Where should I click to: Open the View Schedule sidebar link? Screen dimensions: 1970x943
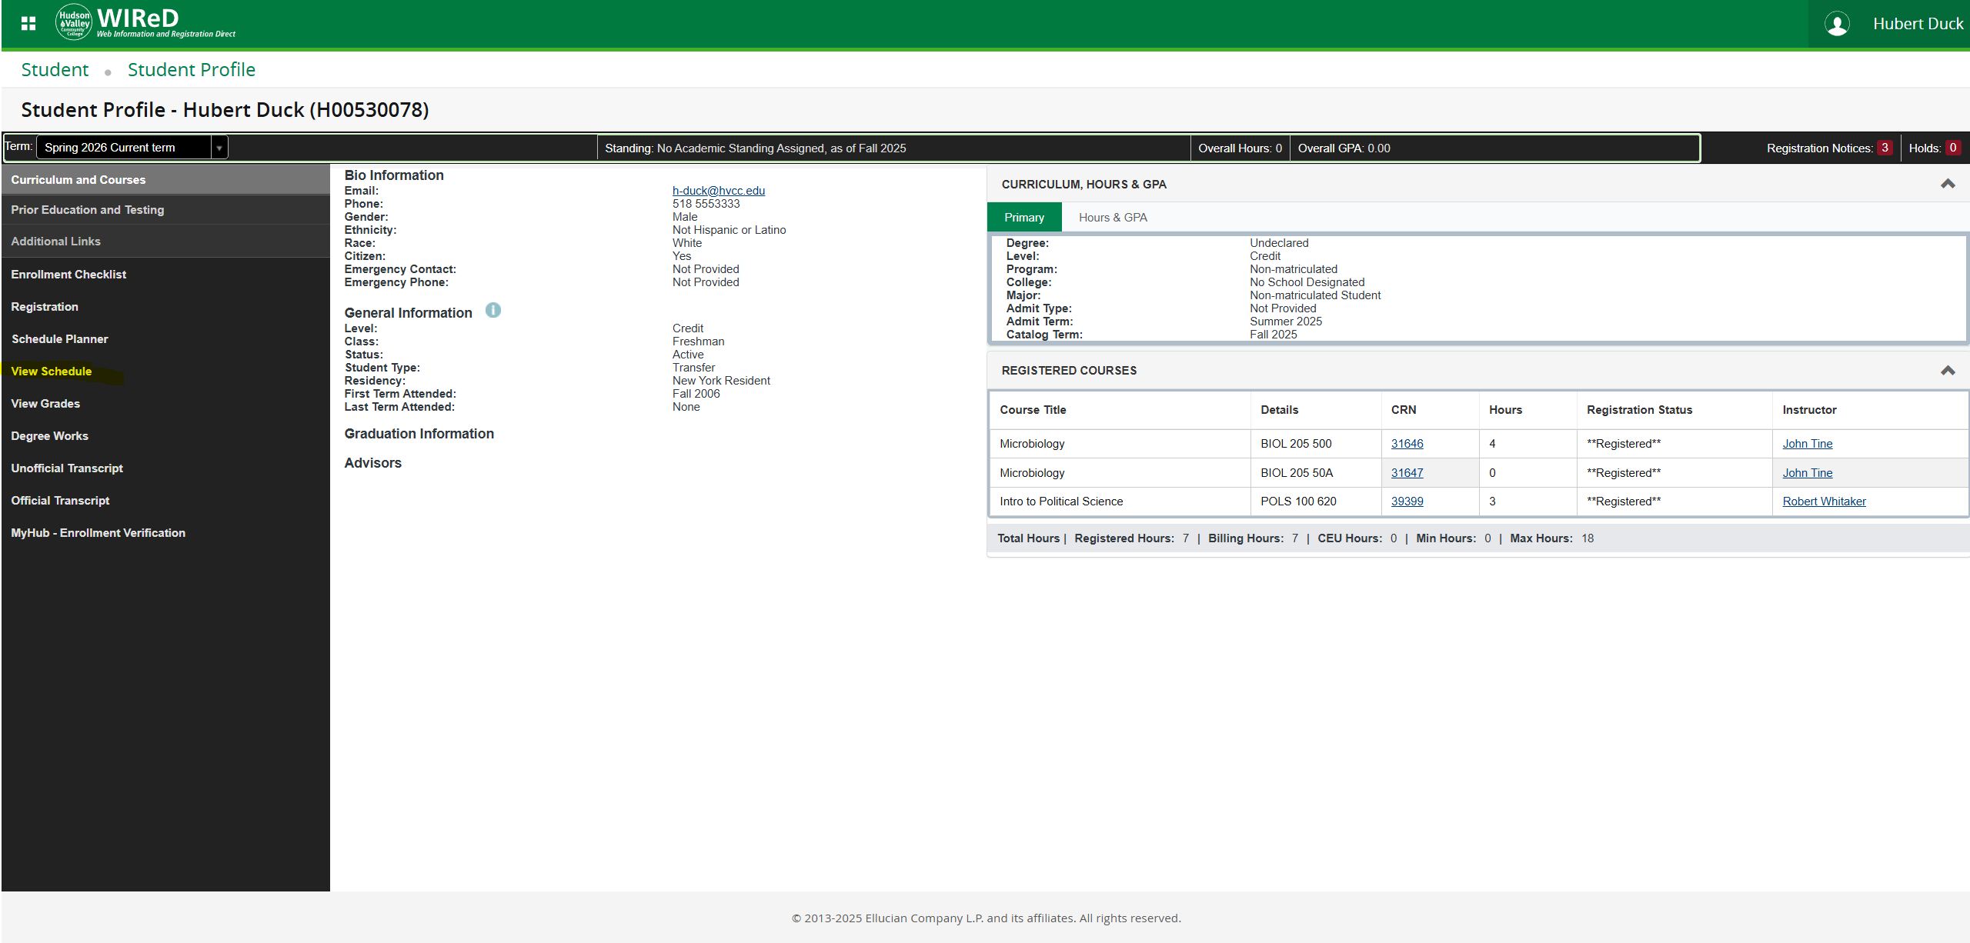[51, 372]
